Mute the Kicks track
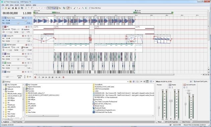This screenshot has width=211, height=127. coord(28,54)
